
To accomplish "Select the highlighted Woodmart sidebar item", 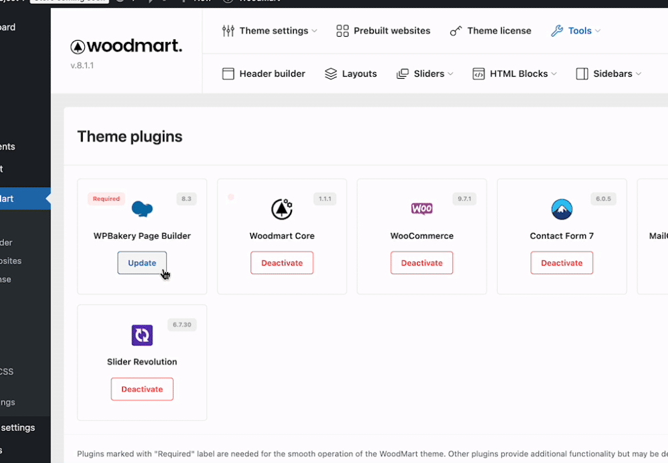I will [x=25, y=199].
